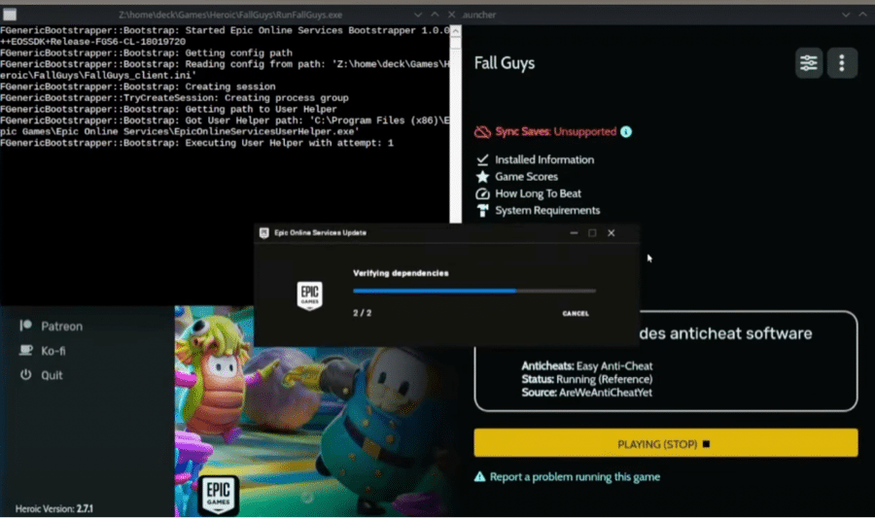This screenshot has height=518, width=875.
Task: Close the Epic Online Services Update dialog
Action: point(612,233)
